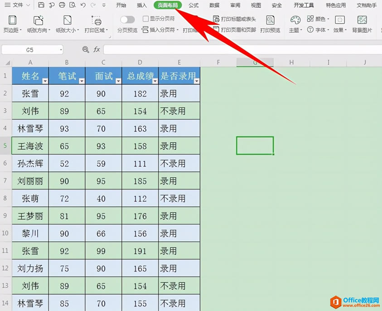The height and width of the screenshot is (311, 382).
Task: Click the fx insert function icon
Action: pos(97,50)
